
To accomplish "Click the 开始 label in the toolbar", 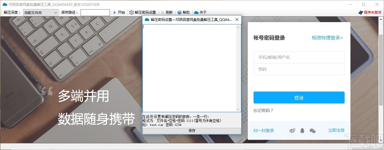I will (x=121, y=12).
